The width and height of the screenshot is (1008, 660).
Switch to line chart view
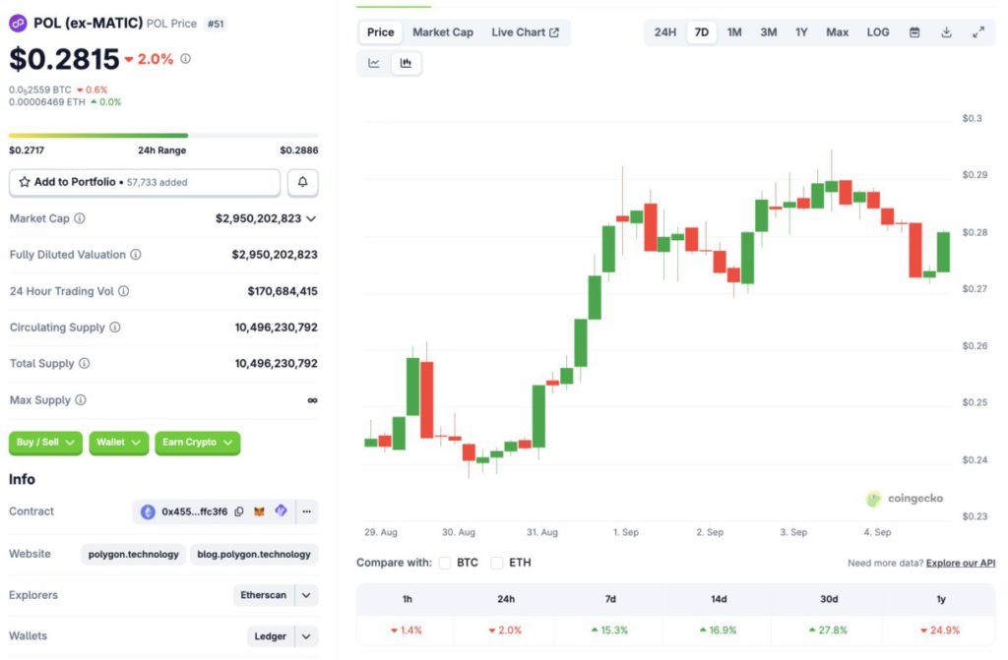(x=374, y=63)
